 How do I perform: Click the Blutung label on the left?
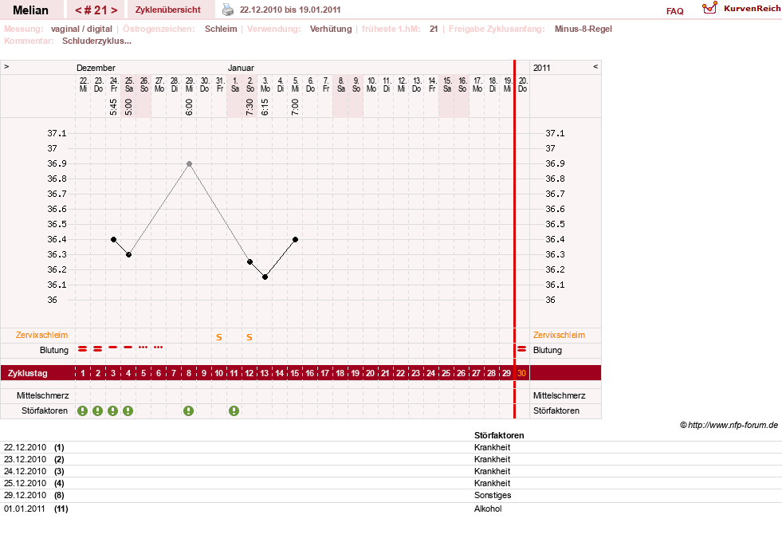tap(54, 350)
